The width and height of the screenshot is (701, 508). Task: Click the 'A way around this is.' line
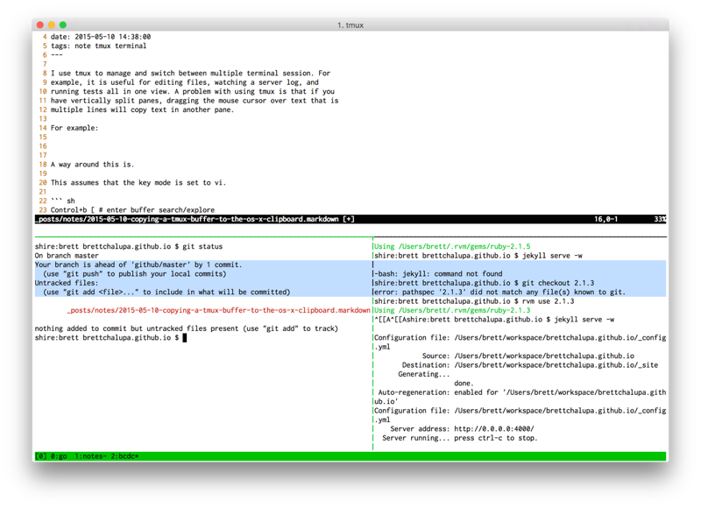click(92, 165)
